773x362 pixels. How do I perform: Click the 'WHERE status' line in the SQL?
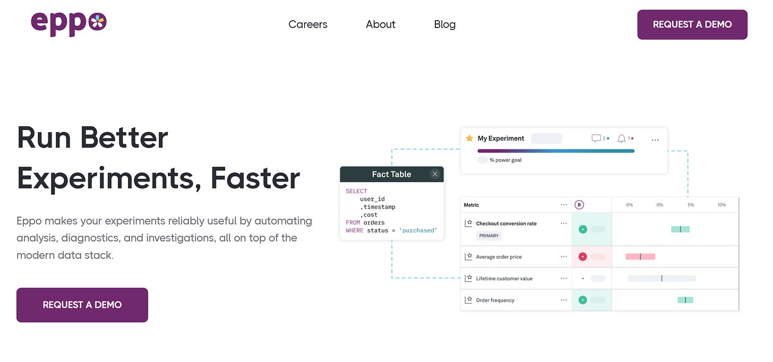click(x=391, y=230)
